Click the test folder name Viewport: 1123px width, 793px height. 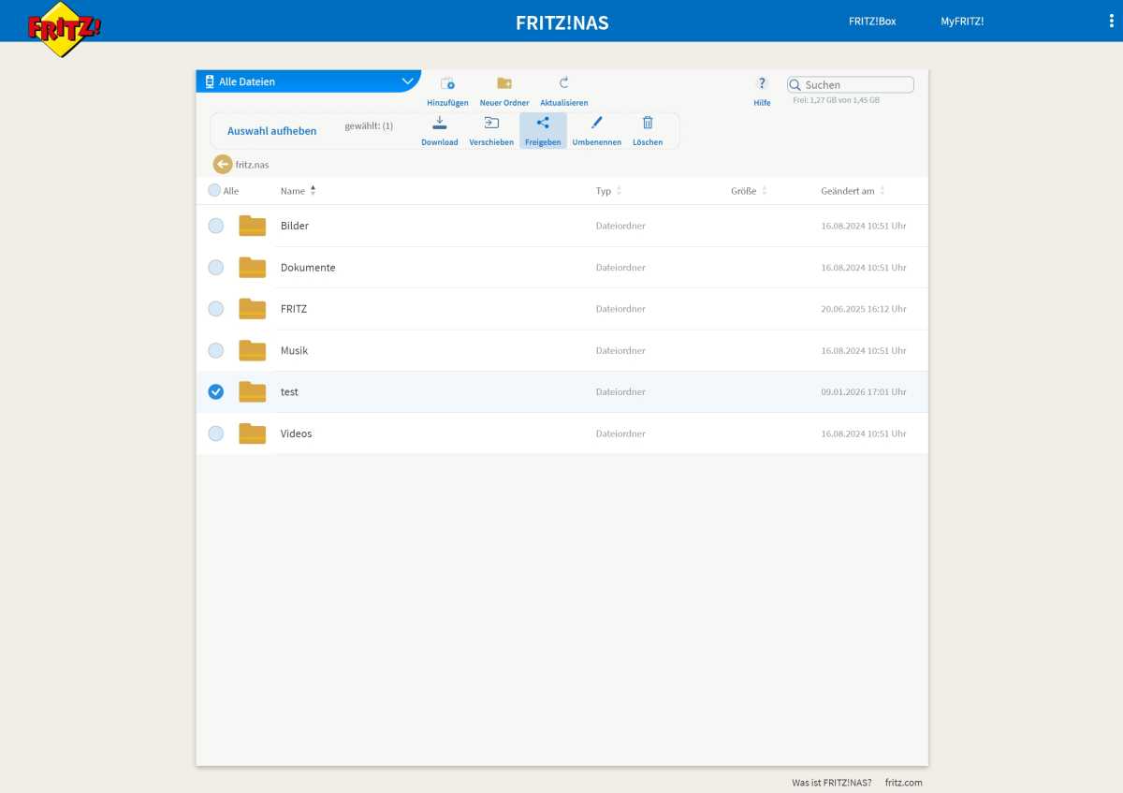click(x=289, y=391)
